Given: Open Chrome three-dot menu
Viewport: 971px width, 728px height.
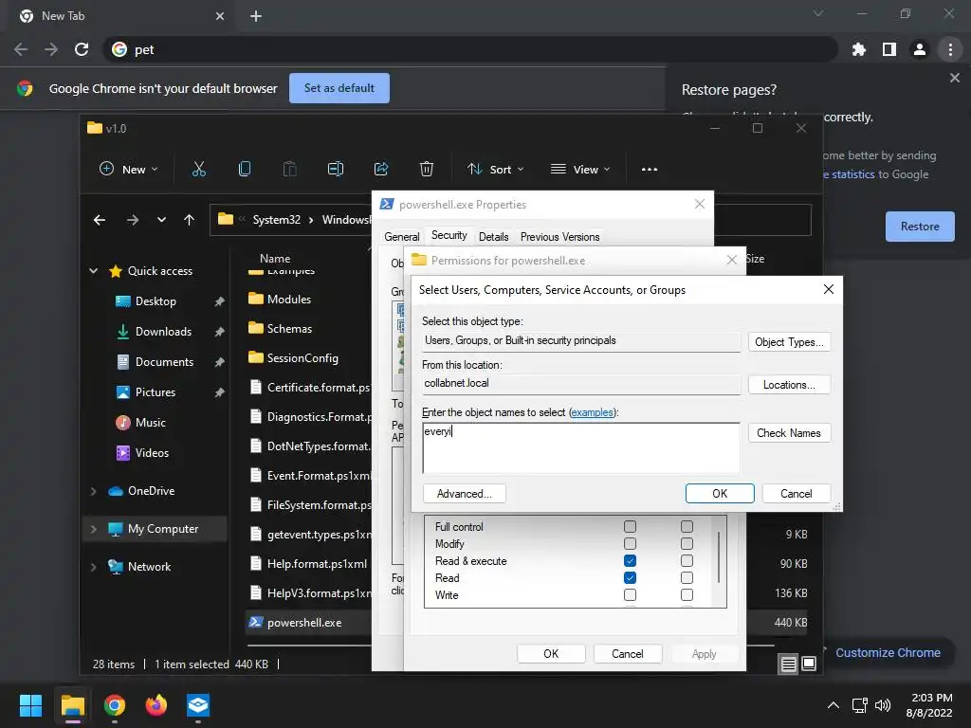Looking at the screenshot, I should click(x=950, y=49).
